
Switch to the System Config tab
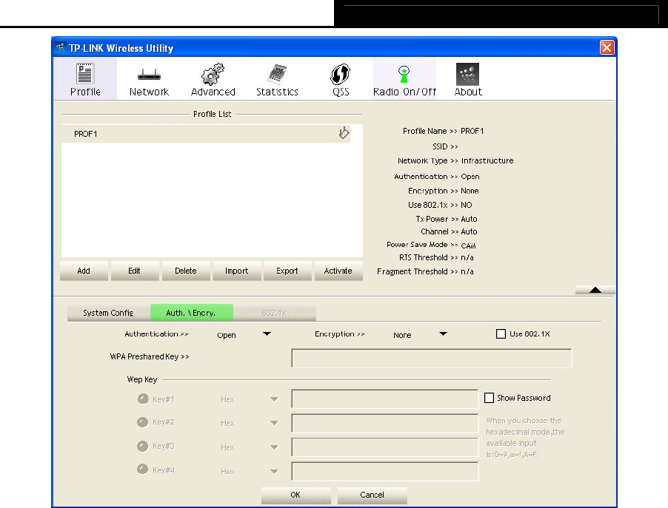coord(108,313)
